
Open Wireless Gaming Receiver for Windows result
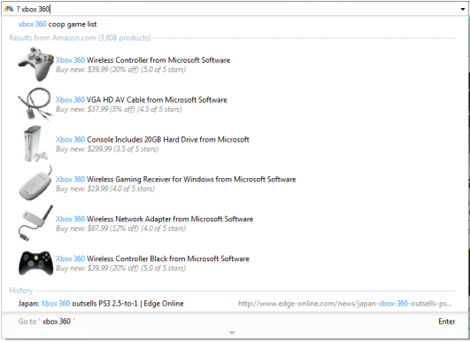point(175,179)
